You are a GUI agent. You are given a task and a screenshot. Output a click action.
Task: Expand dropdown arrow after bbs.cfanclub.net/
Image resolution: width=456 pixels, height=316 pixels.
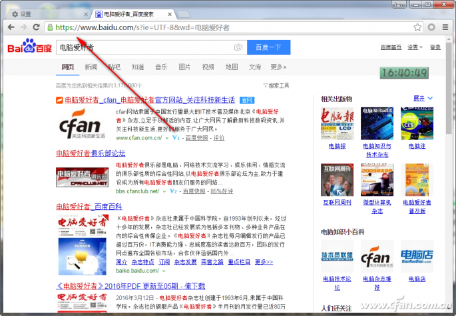pyautogui.click(x=164, y=191)
